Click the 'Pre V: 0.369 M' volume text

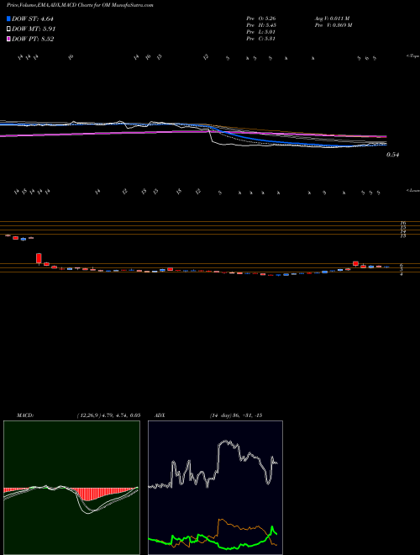pyautogui.click(x=333, y=25)
